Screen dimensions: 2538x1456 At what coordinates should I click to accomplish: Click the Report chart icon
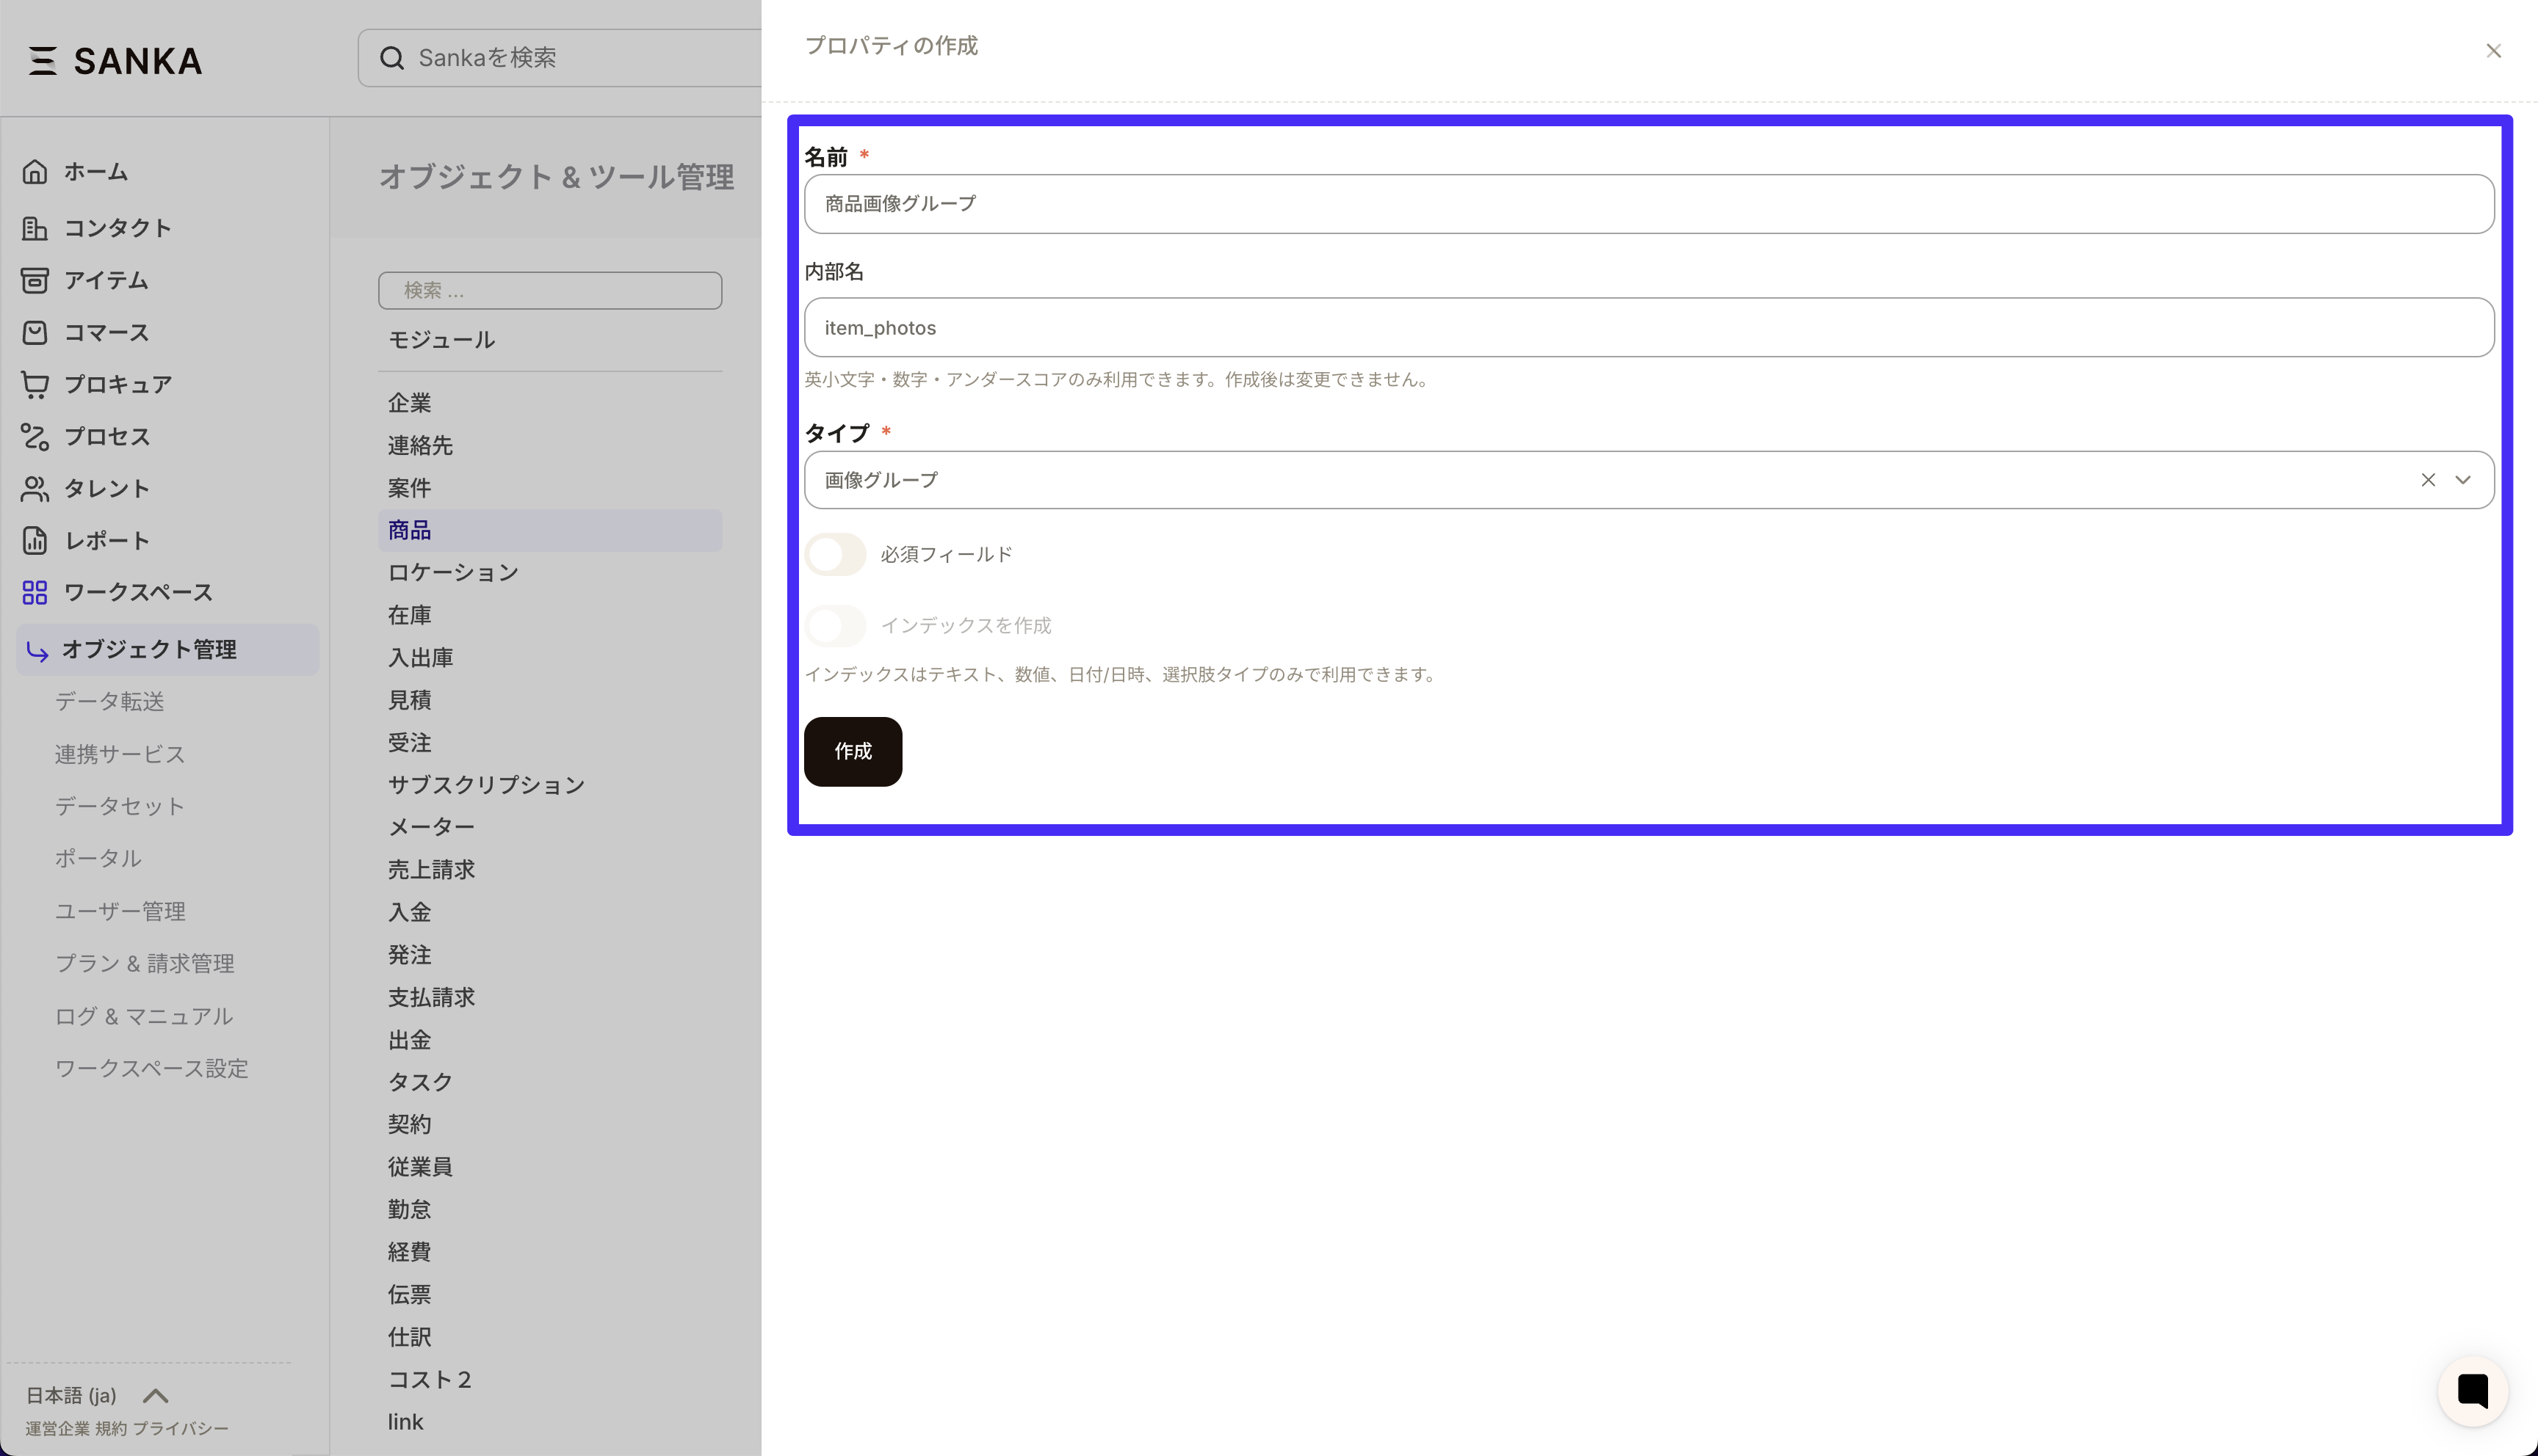tap(35, 541)
